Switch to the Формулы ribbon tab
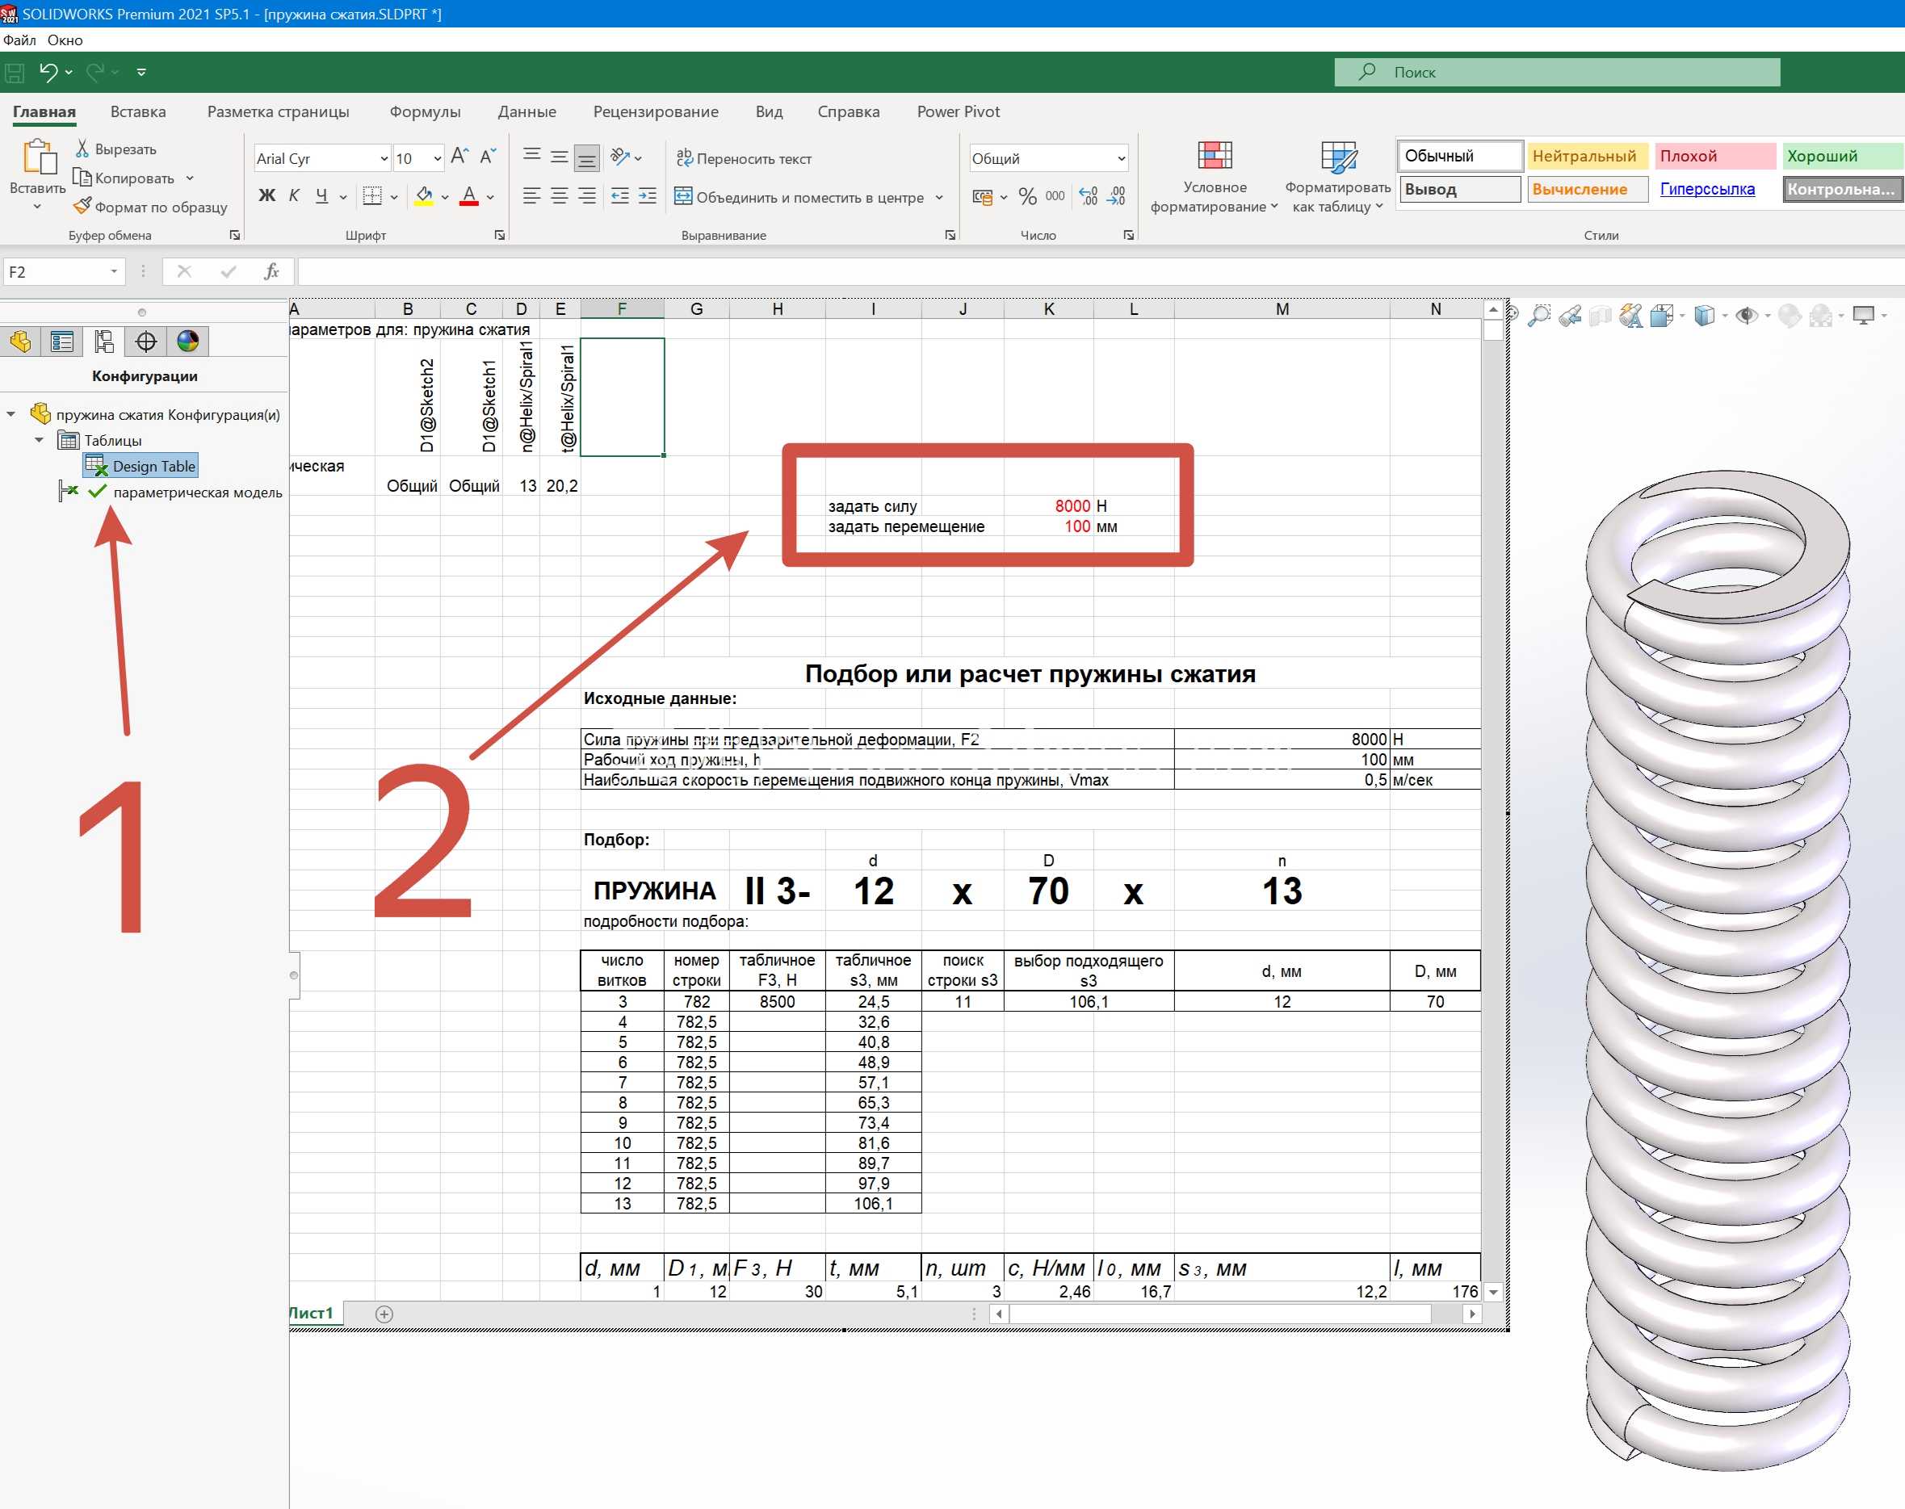Image resolution: width=1905 pixels, height=1509 pixels. tap(425, 112)
